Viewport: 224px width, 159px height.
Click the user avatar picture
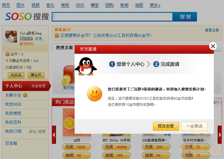[x=11, y=37]
